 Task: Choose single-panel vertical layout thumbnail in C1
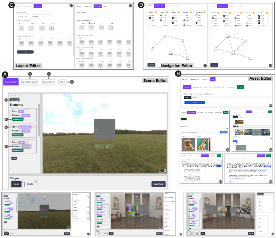pos(22,43)
